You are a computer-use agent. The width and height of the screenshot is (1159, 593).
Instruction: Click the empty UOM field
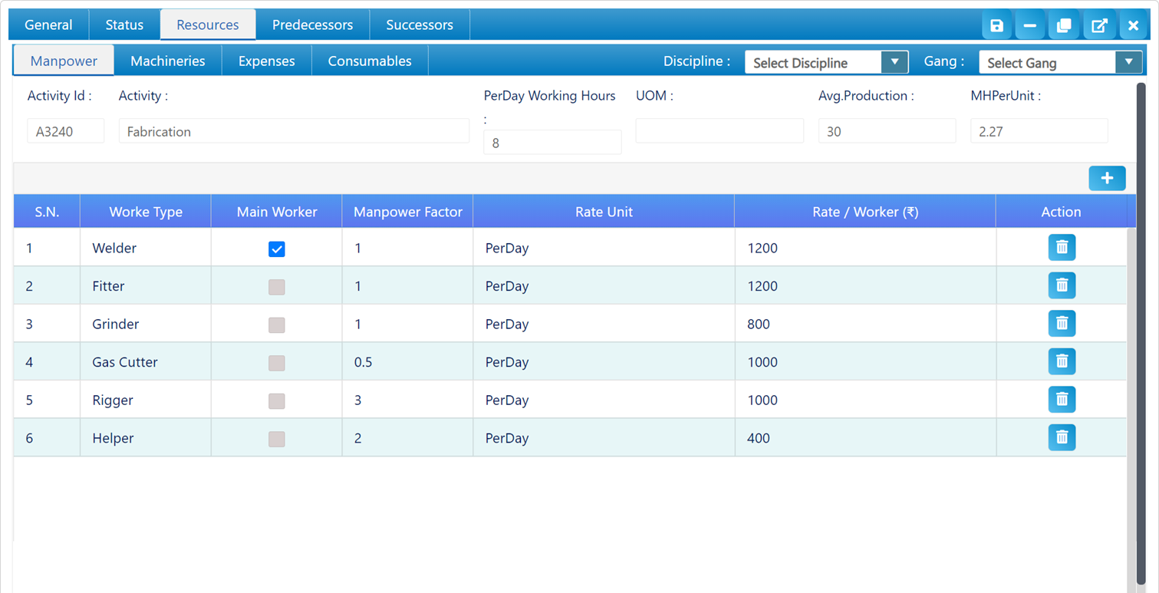[x=719, y=131]
